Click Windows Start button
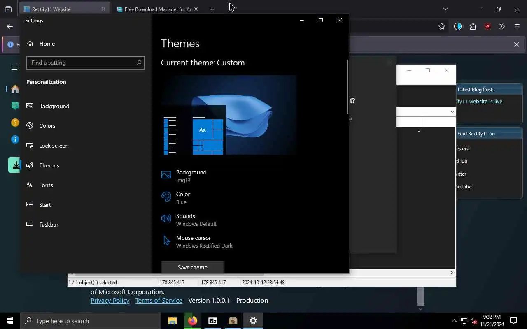Image resolution: width=527 pixels, height=329 pixels. click(10, 321)
